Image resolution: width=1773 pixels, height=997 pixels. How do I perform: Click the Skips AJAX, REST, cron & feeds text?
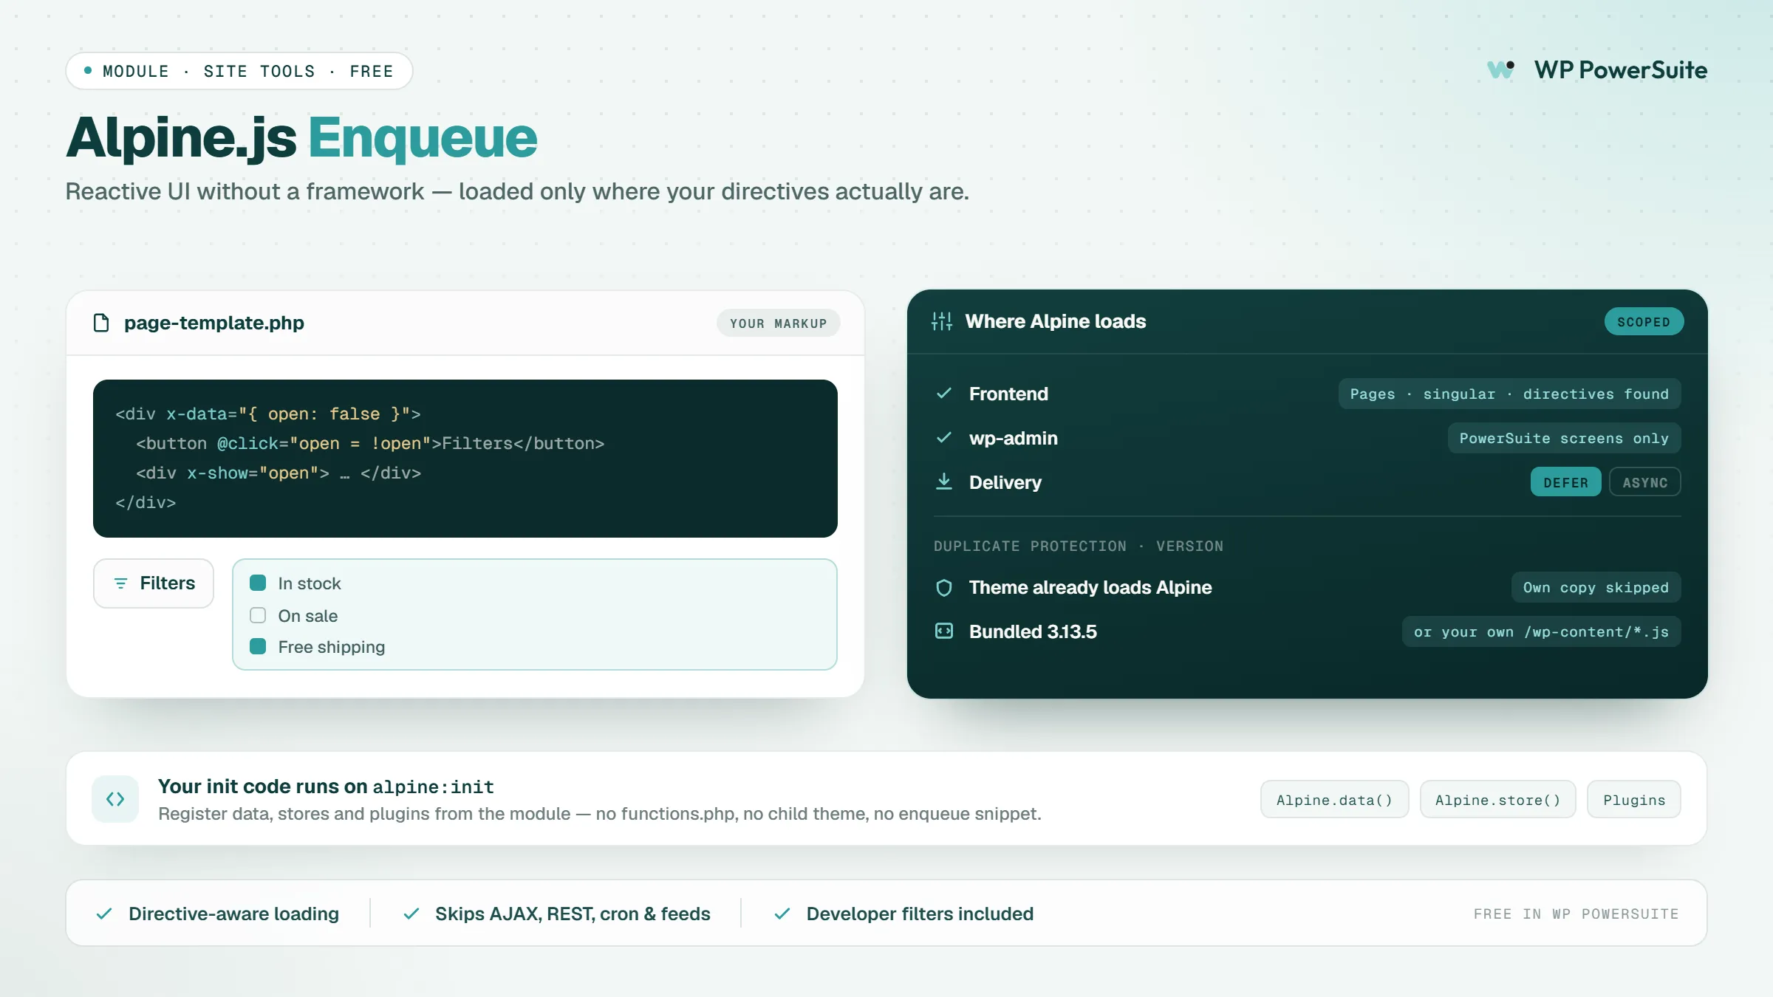(573, 914)
